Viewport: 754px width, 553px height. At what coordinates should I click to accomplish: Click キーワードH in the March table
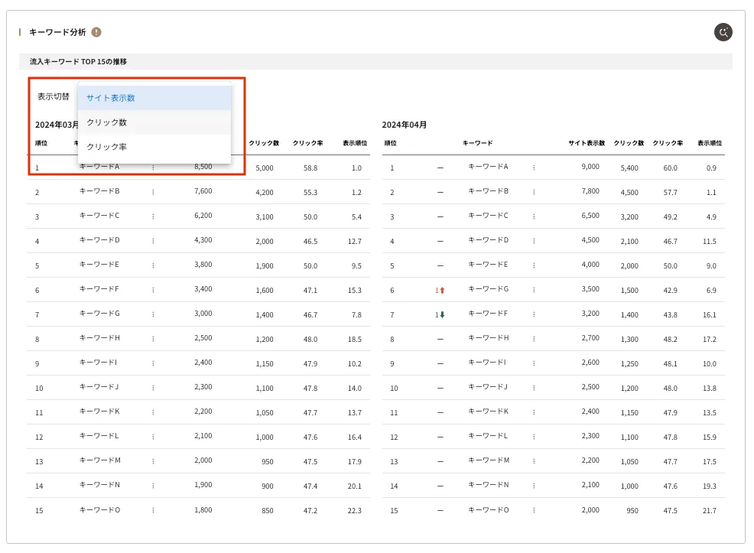pyautogui.click(x=99, y=337)
